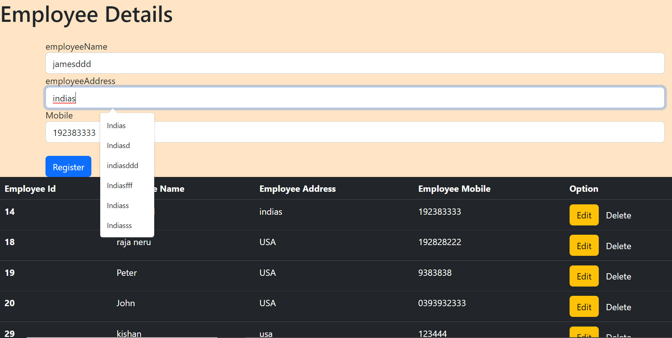Select mobile number "0393932333"
This screenshot has width=672, height=338.
[442, 303]
